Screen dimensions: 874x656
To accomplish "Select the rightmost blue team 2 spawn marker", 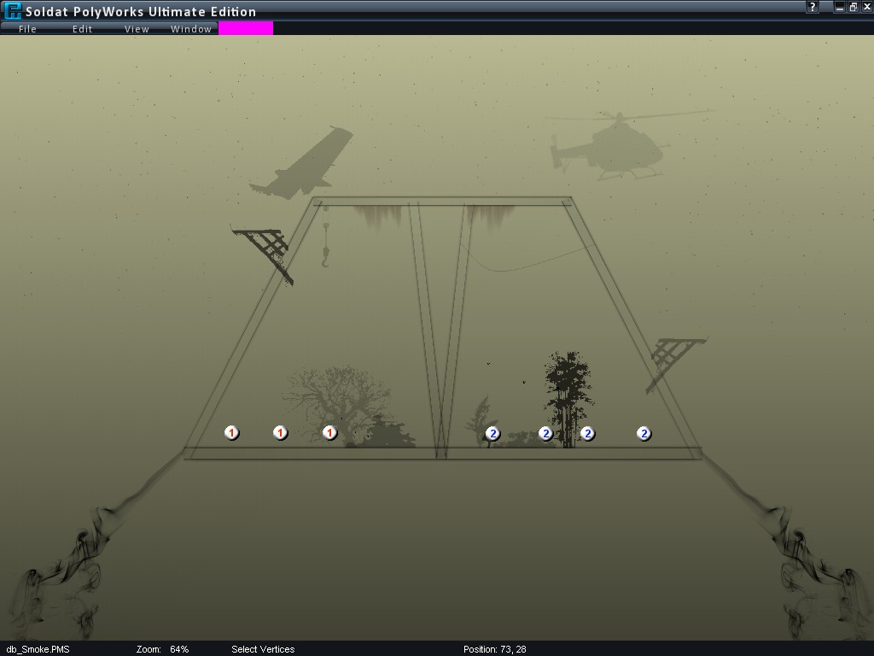I will click(644, 433).
